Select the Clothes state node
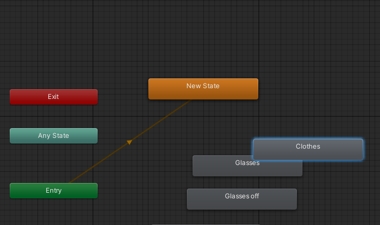The image size is (380, 225). point(308,149)
